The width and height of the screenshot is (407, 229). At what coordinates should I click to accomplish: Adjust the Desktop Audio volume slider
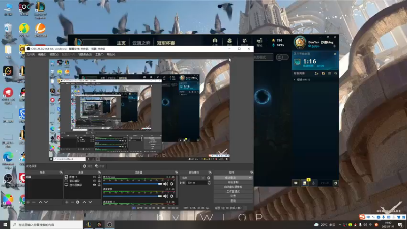133,196
